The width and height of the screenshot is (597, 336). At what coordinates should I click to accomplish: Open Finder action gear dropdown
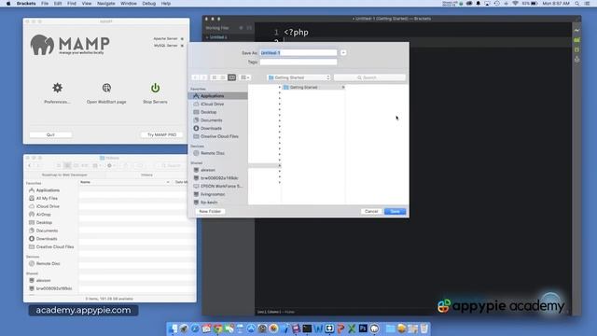[x=111, y=166]
